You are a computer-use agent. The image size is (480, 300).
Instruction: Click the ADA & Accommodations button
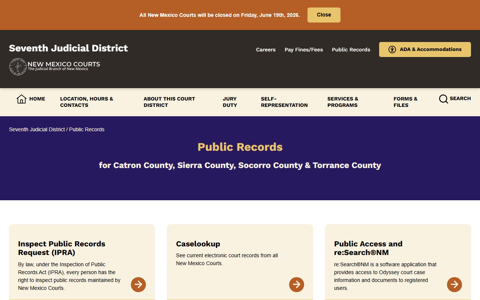pos(425,49)
